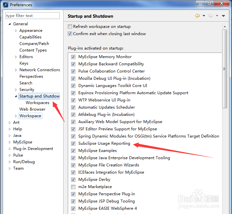
Task: Open the Web Browser preferences page
Action: pos(32,109)
